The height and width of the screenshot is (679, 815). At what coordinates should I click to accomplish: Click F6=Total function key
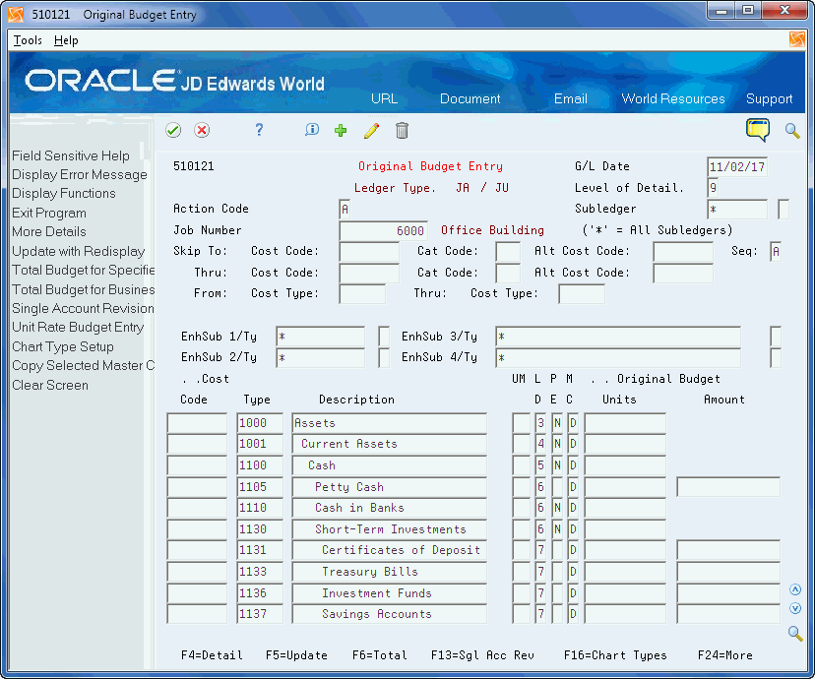coord(379,655)
